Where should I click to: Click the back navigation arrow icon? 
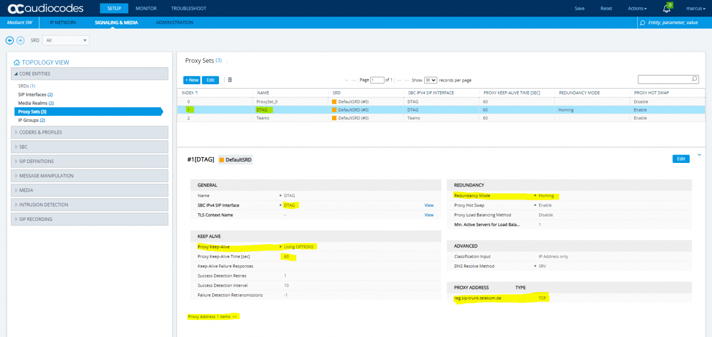click(x=9, y=40)
